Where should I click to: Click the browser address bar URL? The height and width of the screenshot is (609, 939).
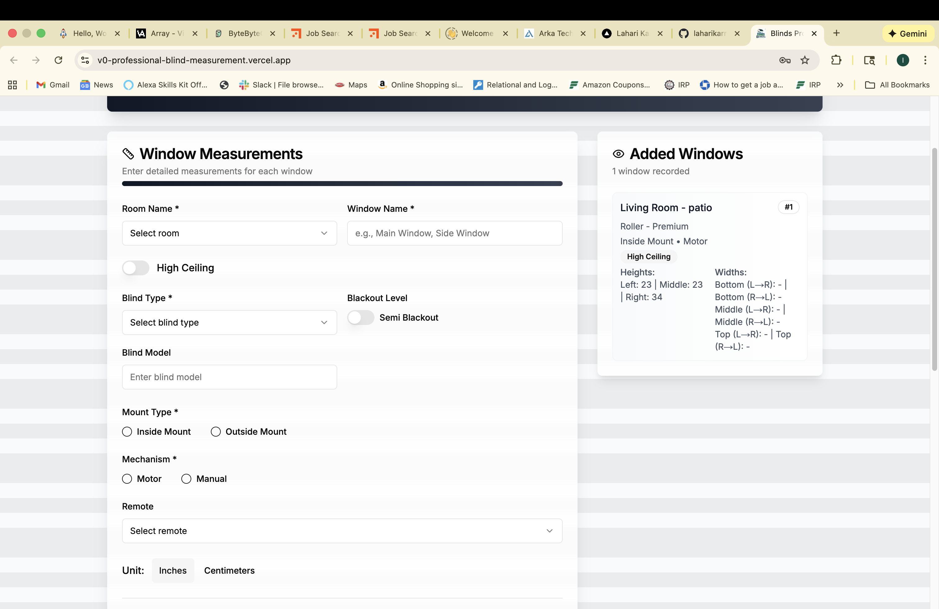[194, 60]
